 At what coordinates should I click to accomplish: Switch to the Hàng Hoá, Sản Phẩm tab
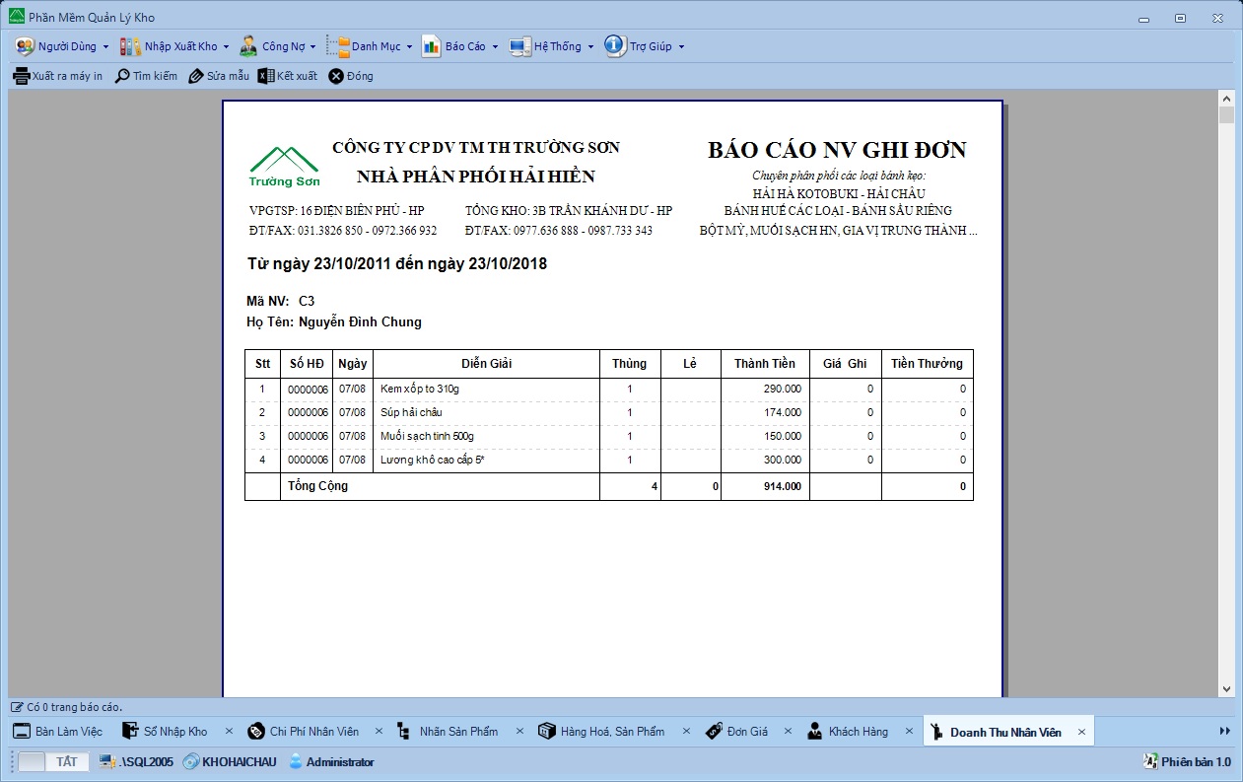point(611,732)
